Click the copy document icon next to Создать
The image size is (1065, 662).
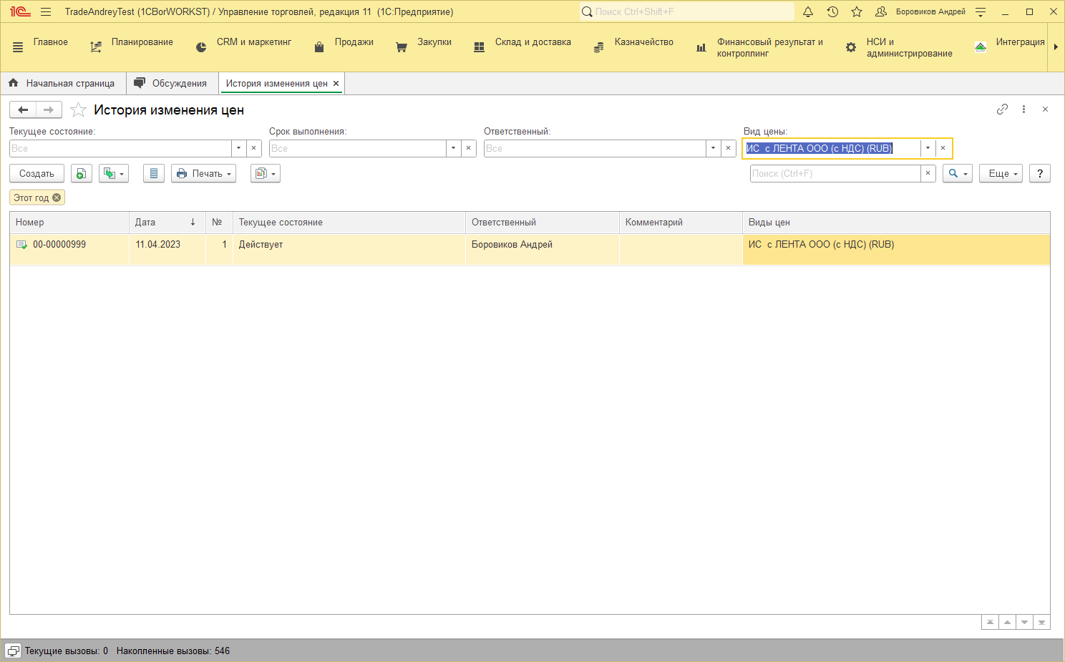pos(82,173)
